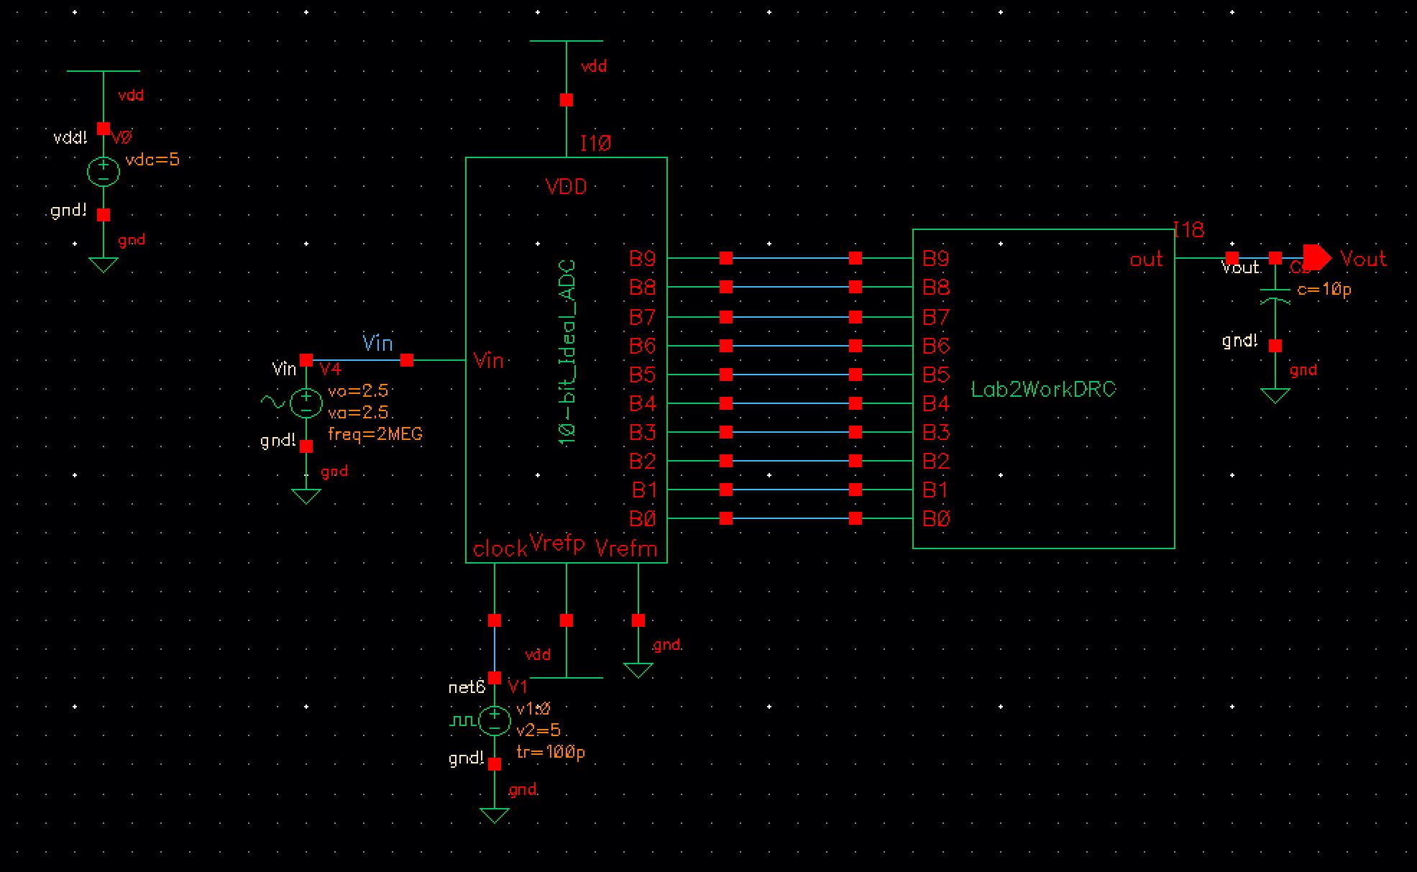Click the B6 input label on Lab2WorkDRC
The image size is (1417, 872).
[936, 346]
